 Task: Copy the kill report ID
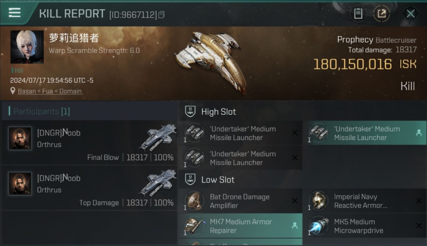[161, 14]
